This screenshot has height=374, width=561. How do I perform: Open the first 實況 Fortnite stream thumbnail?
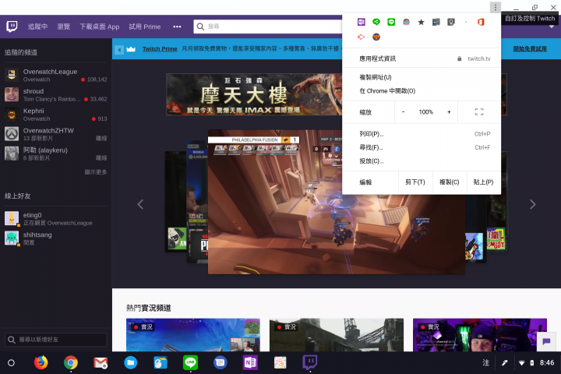(x=193, y=335)
